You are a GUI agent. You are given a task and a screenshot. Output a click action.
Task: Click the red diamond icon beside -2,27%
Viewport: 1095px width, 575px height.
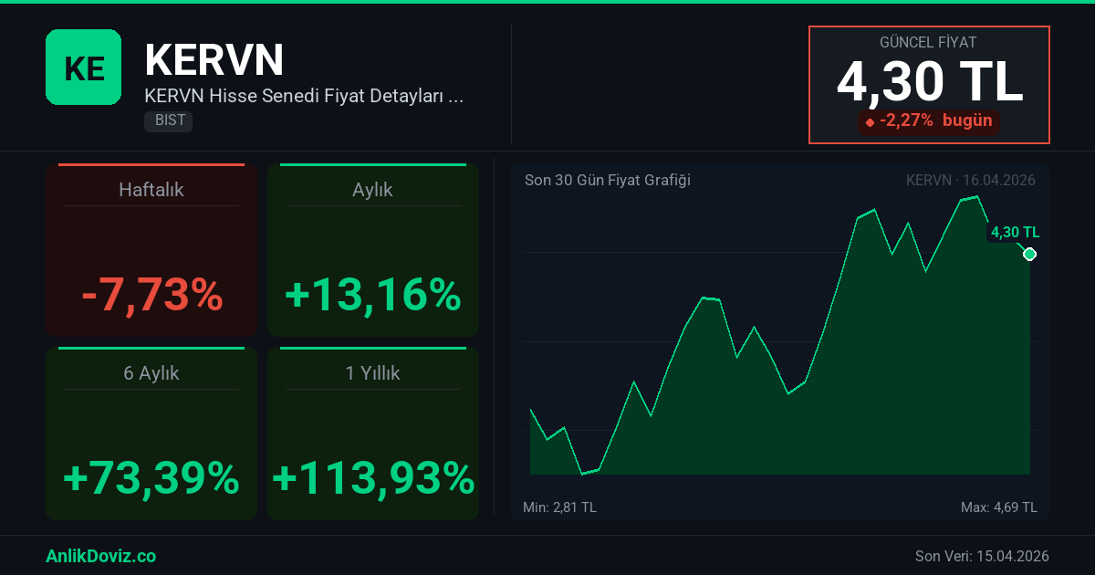pos(870,121)
